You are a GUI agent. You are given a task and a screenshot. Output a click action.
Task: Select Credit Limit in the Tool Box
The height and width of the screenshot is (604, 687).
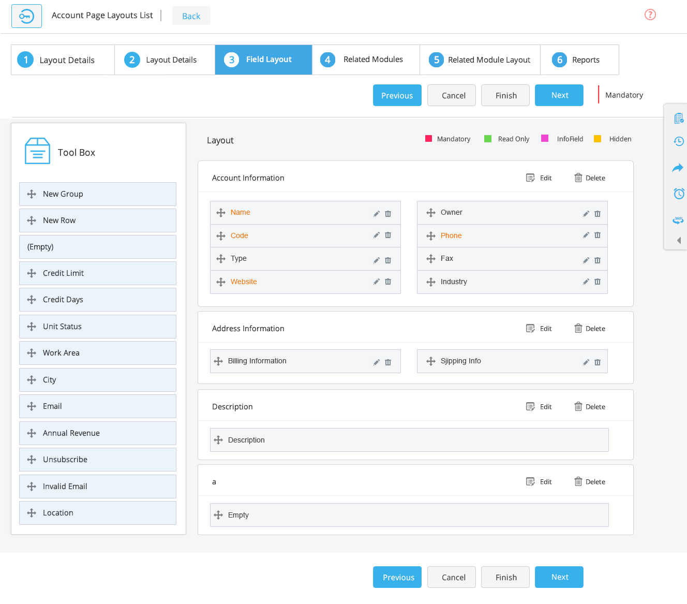(x=98, y=273)
